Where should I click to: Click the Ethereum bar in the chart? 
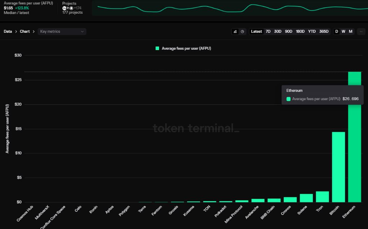[x=355, y=137]
